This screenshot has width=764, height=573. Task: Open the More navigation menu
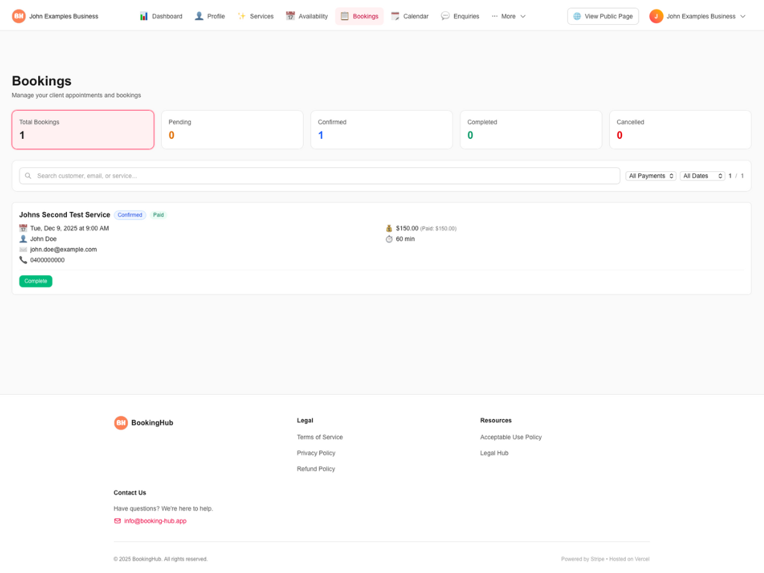[x=508, y=16]
